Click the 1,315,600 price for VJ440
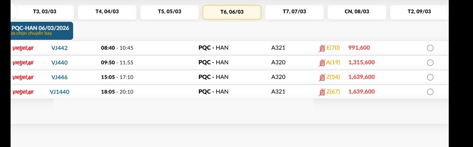 pos(362,63)
